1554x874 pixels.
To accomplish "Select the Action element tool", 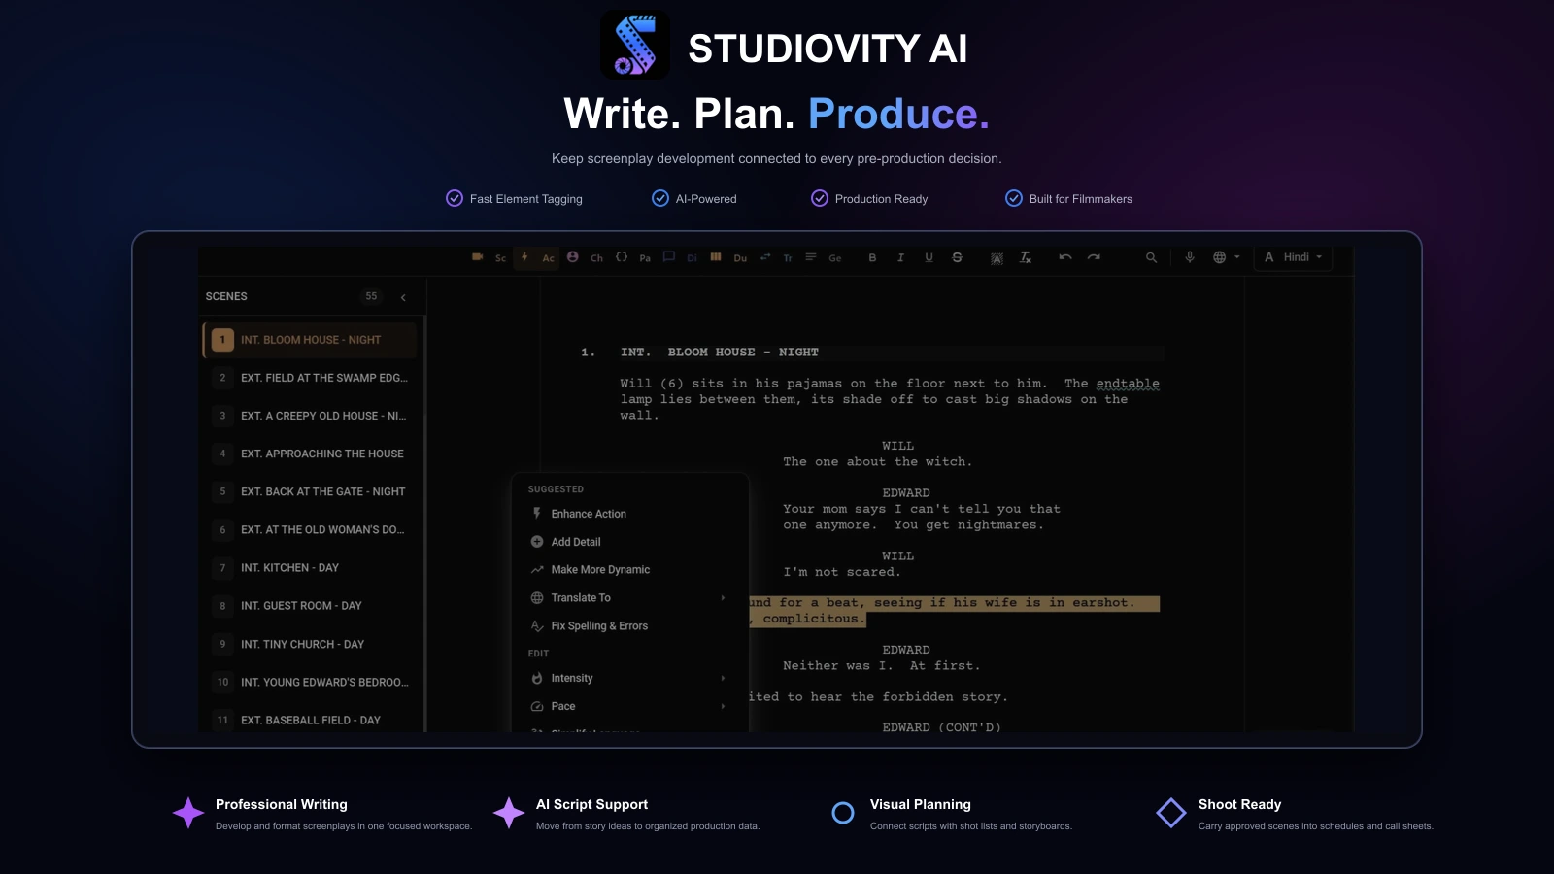I will coord(537,257).
